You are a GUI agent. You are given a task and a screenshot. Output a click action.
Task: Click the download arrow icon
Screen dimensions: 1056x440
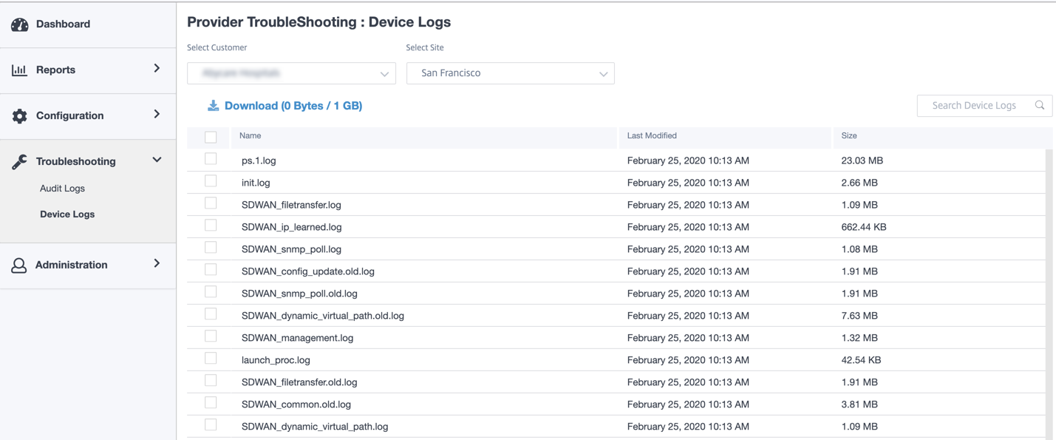pyautogui.click(x=213, y=106)
